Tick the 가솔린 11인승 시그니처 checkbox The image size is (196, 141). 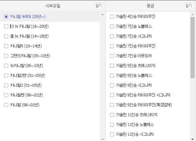[112, 134]
